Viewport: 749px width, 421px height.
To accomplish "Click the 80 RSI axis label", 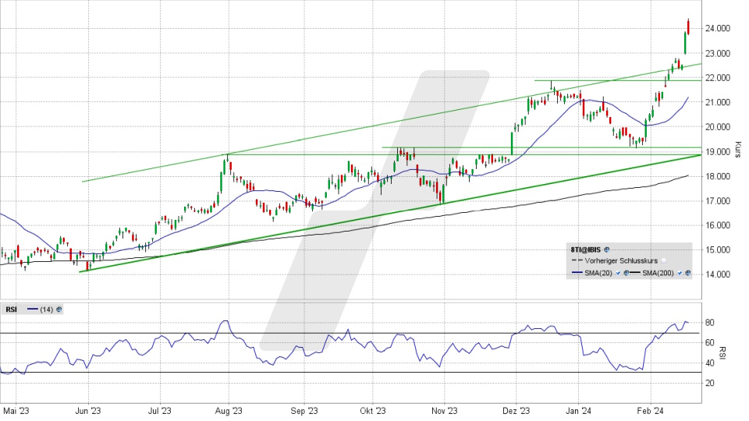I will click(710, 323).
